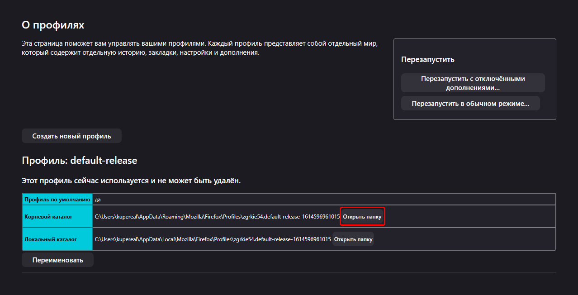The height and width of the screenshot is (295, 578).
Task: Open folder for Корневой каталог row
Action: point(362,217)
